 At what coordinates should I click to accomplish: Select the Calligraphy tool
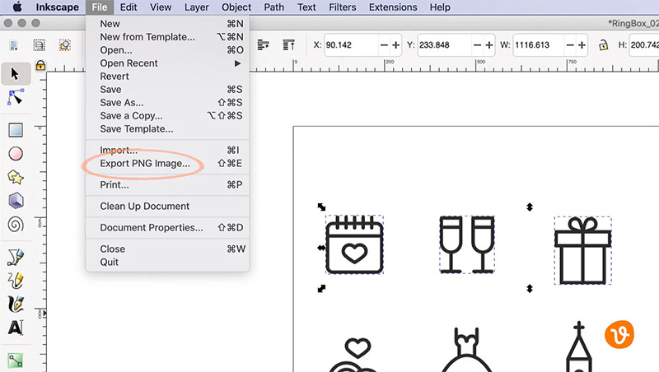[x=16, y=304]
